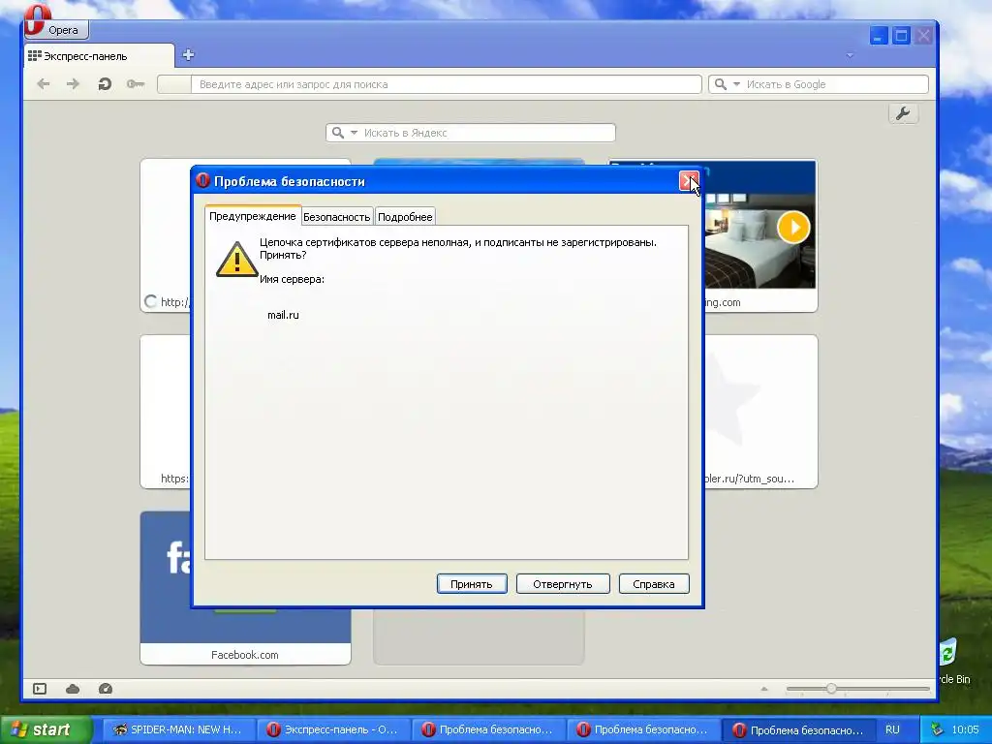992x744 pixels.
Task: Focus the address bar field
Action: point(429,84)
